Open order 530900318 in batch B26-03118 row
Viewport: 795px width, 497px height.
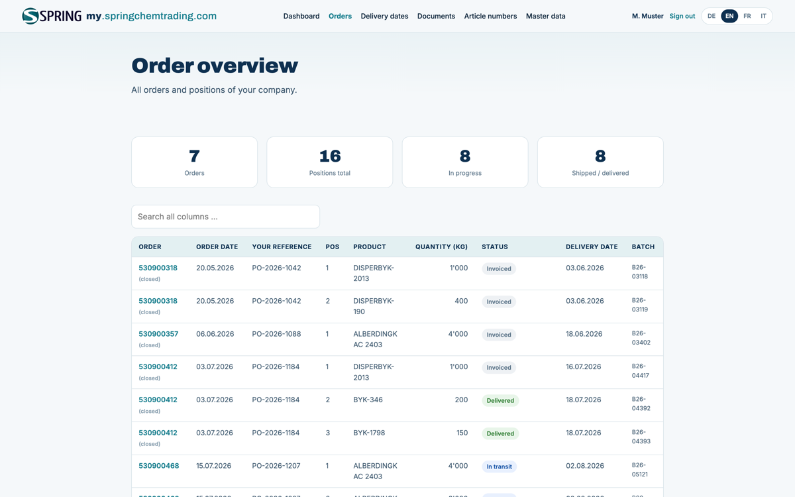[158, 268]
